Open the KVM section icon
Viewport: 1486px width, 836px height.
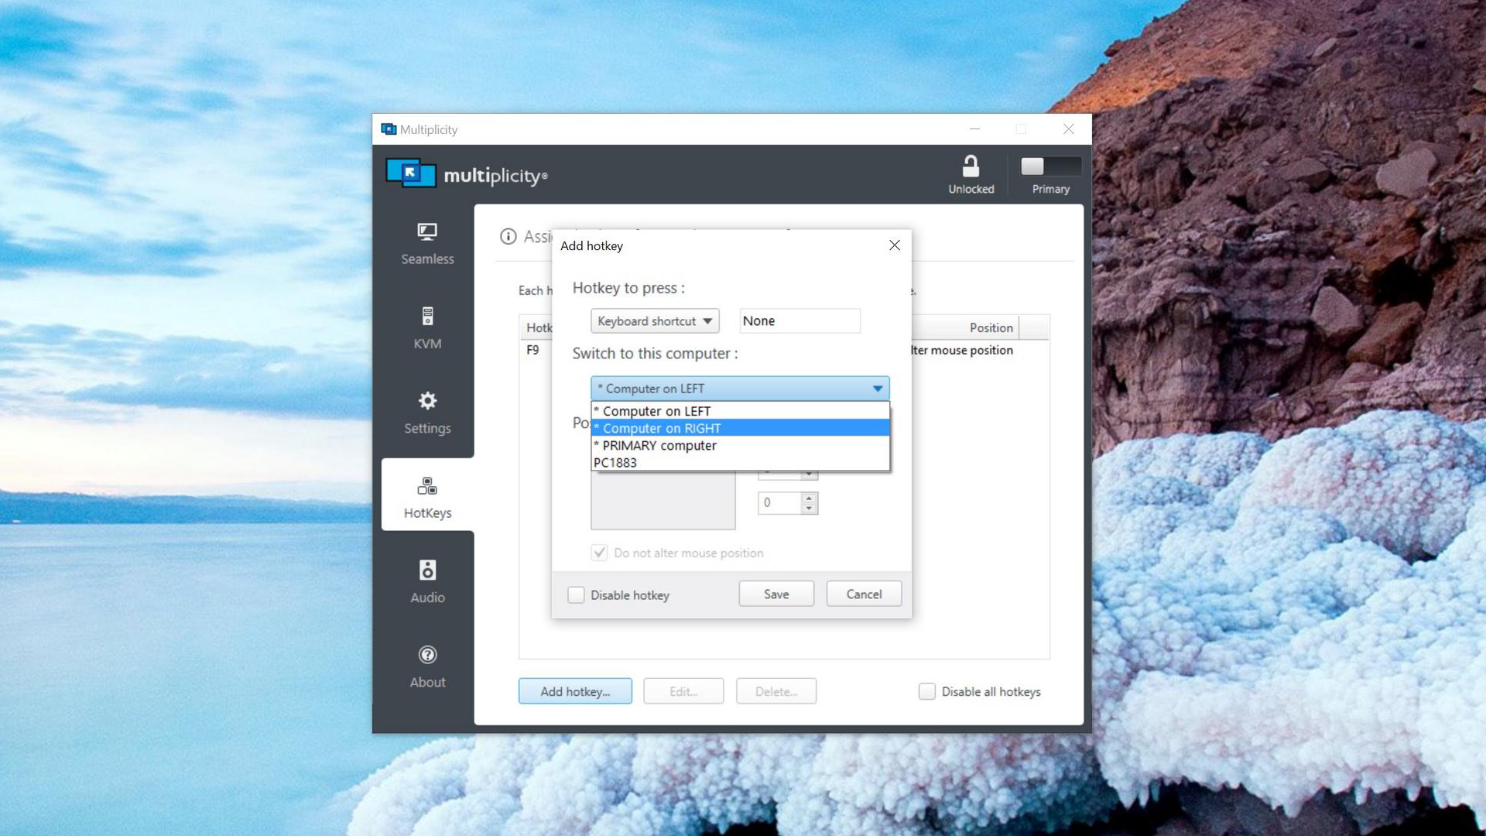tap(427, 317)
